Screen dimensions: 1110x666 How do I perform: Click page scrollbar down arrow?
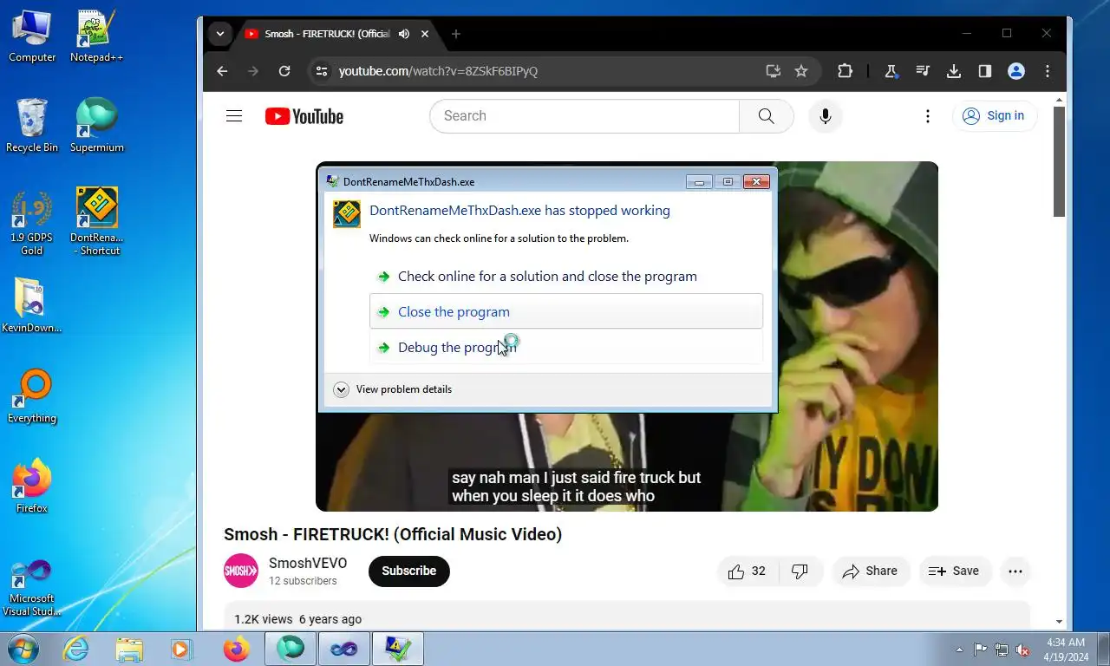1059,622
